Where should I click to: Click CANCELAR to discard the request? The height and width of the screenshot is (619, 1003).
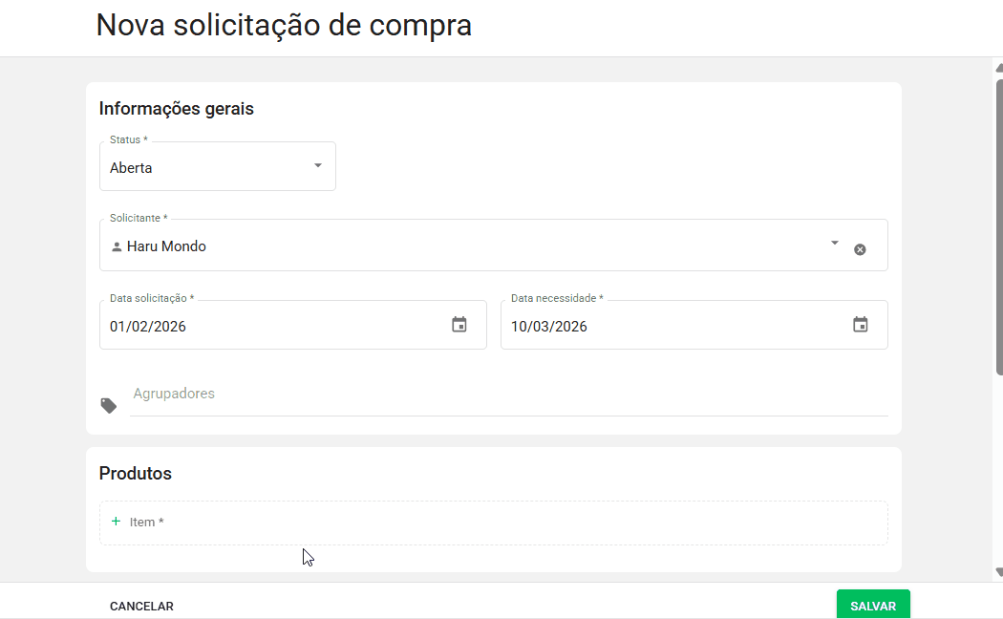(140, 606)
